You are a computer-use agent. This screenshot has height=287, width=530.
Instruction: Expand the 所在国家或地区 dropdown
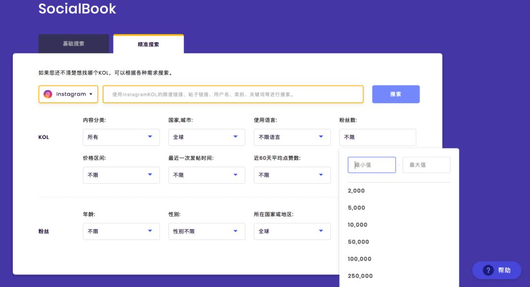pyautogui.click(x=292, y=231)
